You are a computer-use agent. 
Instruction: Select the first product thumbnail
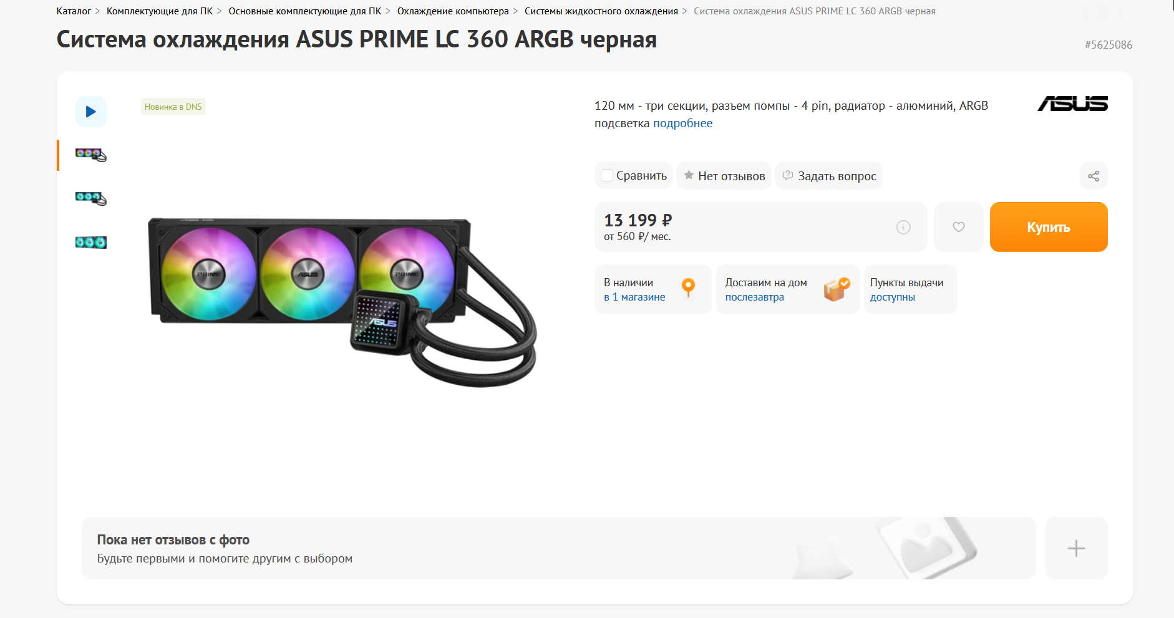(91, 154)
